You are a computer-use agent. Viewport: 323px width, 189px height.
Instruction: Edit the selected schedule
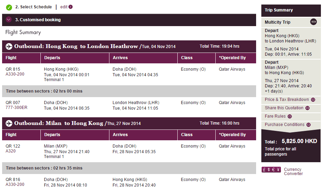[x=64, y=7]
